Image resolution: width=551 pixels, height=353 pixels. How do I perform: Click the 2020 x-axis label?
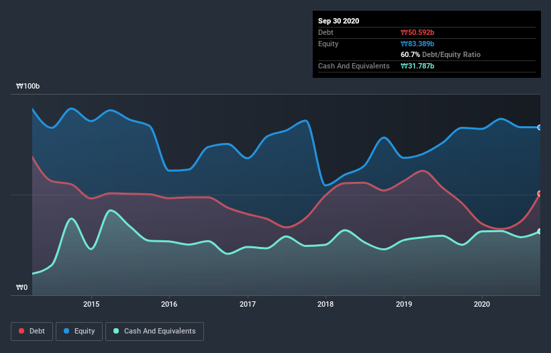coord(482,304)
